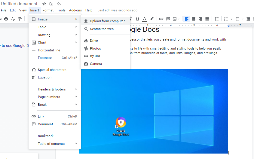Toggle center align
Viewport: 254px width, 159px height.
[193, 19]
